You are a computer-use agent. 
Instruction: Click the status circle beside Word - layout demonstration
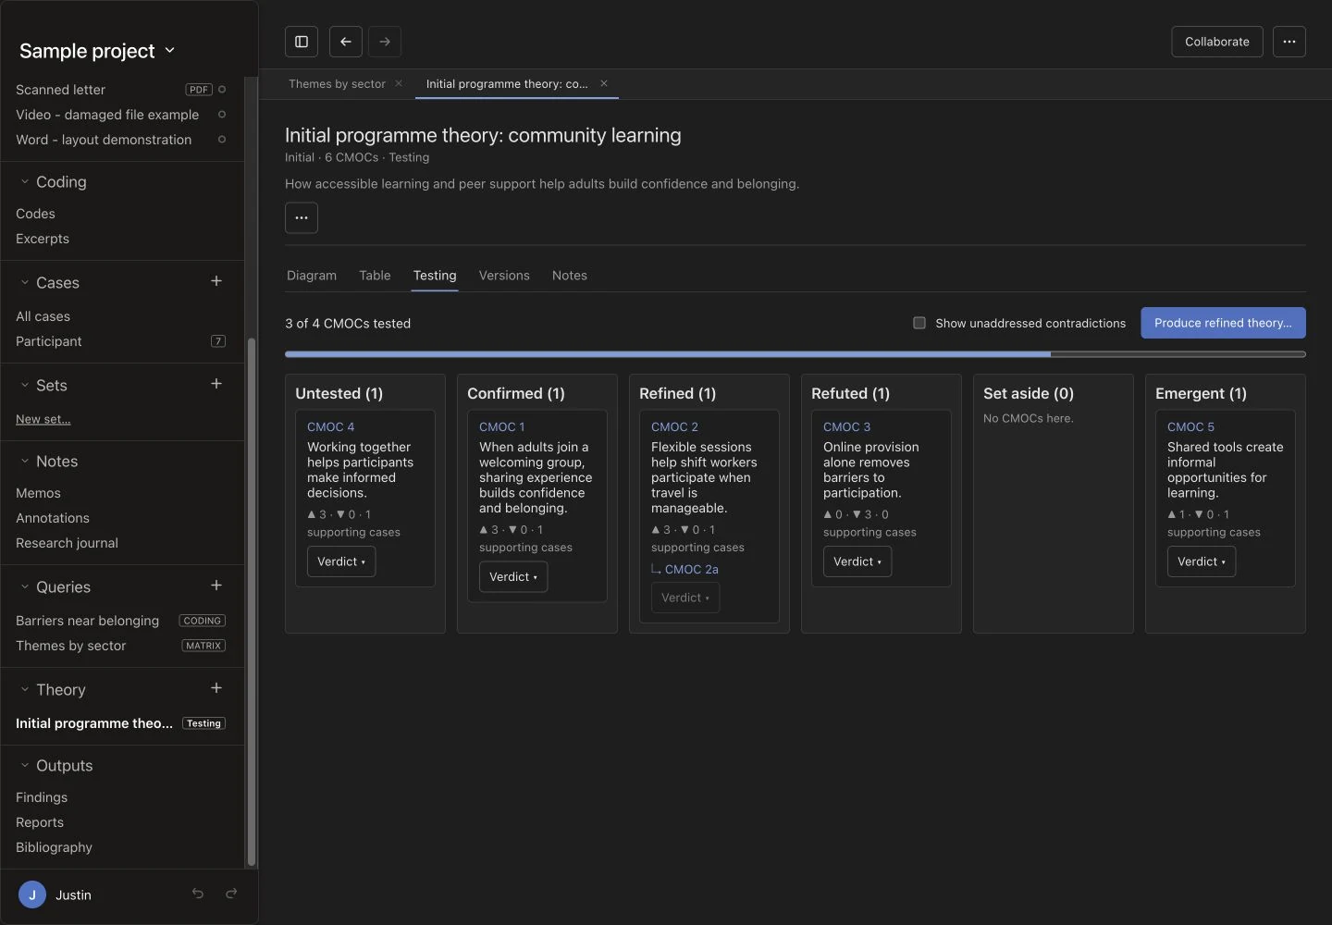click(222, 140)
